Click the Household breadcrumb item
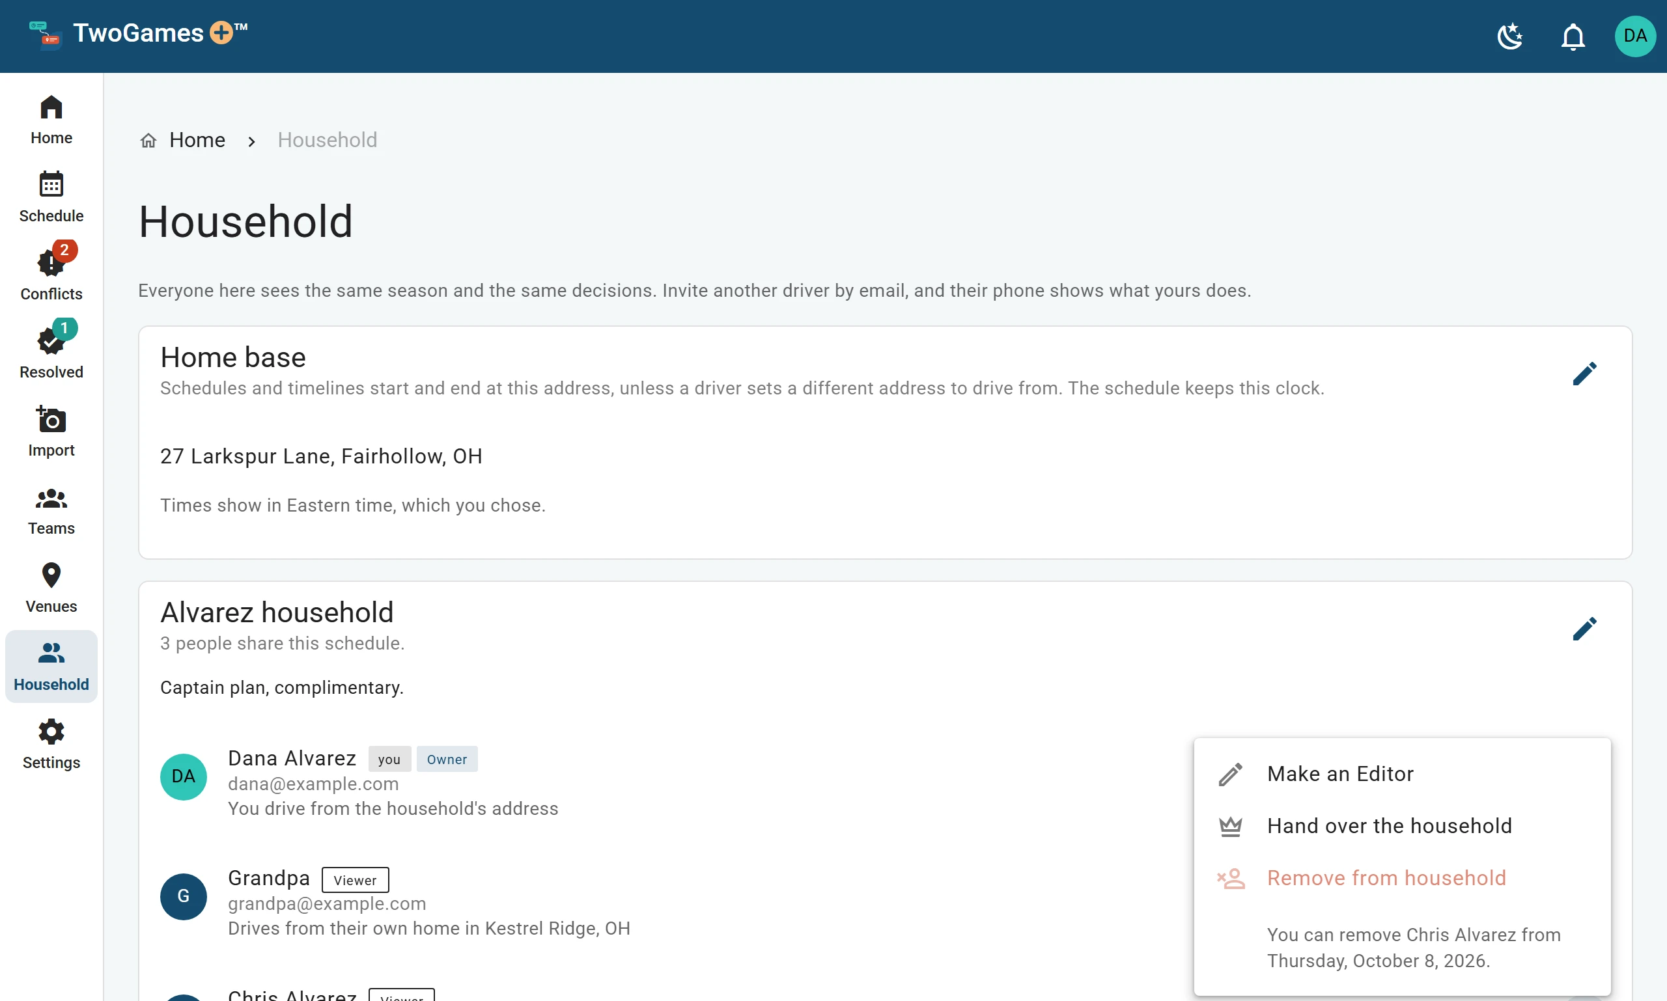The image size is (1667, 1001). click(x=328, y=141)
